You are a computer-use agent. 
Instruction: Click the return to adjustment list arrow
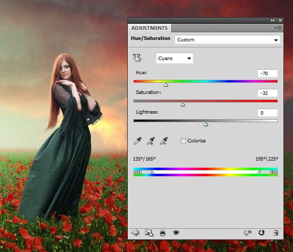[x=135, y=233]
